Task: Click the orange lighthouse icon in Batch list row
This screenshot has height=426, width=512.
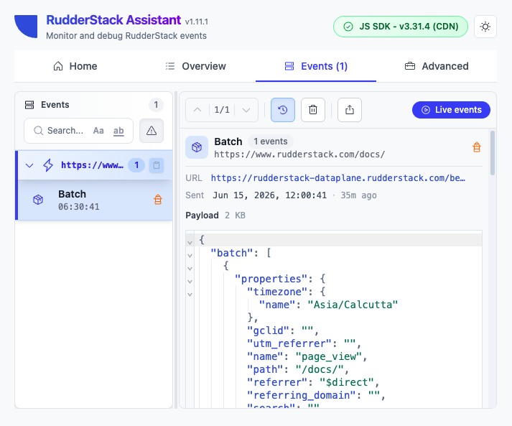Action: 158,200
